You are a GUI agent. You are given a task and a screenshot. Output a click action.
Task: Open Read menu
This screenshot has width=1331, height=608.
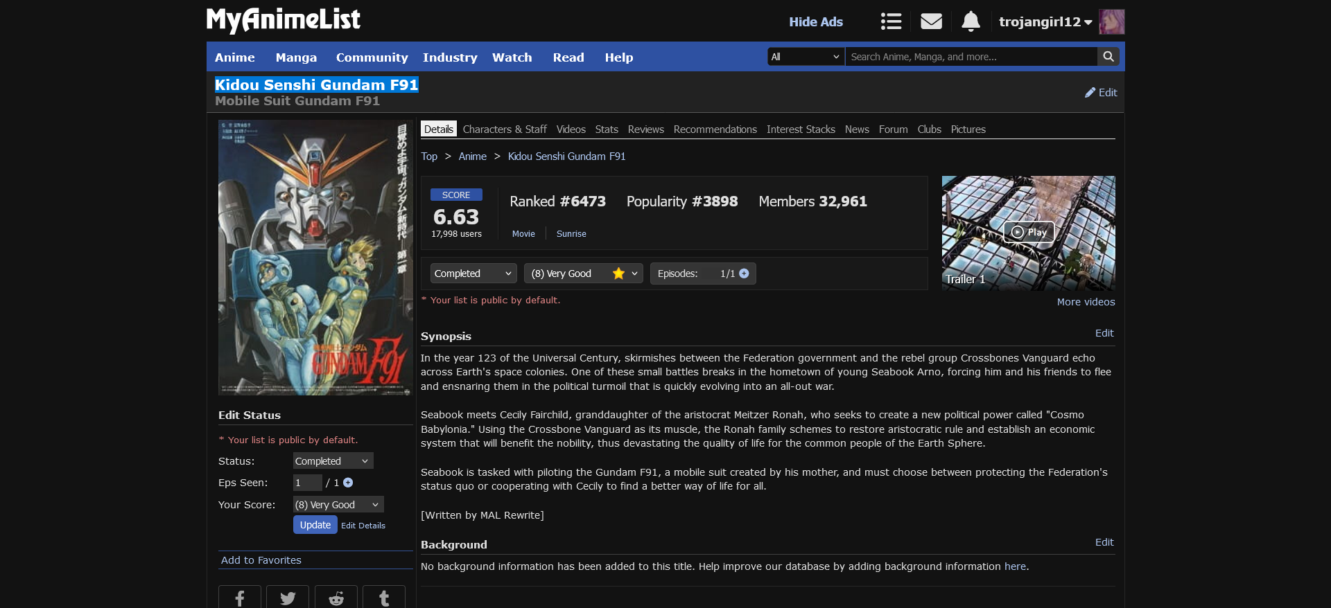click(568, 57)
